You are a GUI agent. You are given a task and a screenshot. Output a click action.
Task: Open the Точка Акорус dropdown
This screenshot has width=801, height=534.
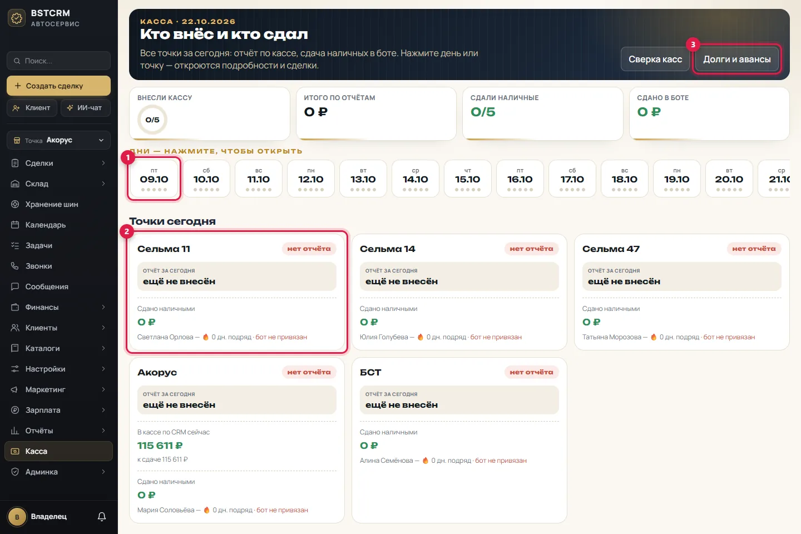click(58, 140)
